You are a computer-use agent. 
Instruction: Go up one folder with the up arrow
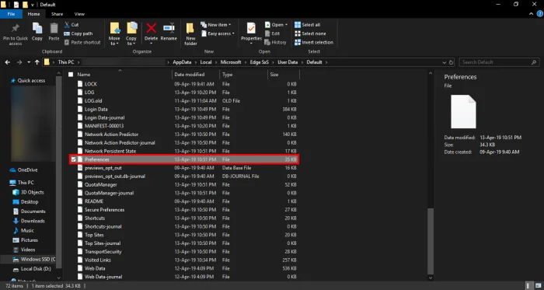point(37,62)
